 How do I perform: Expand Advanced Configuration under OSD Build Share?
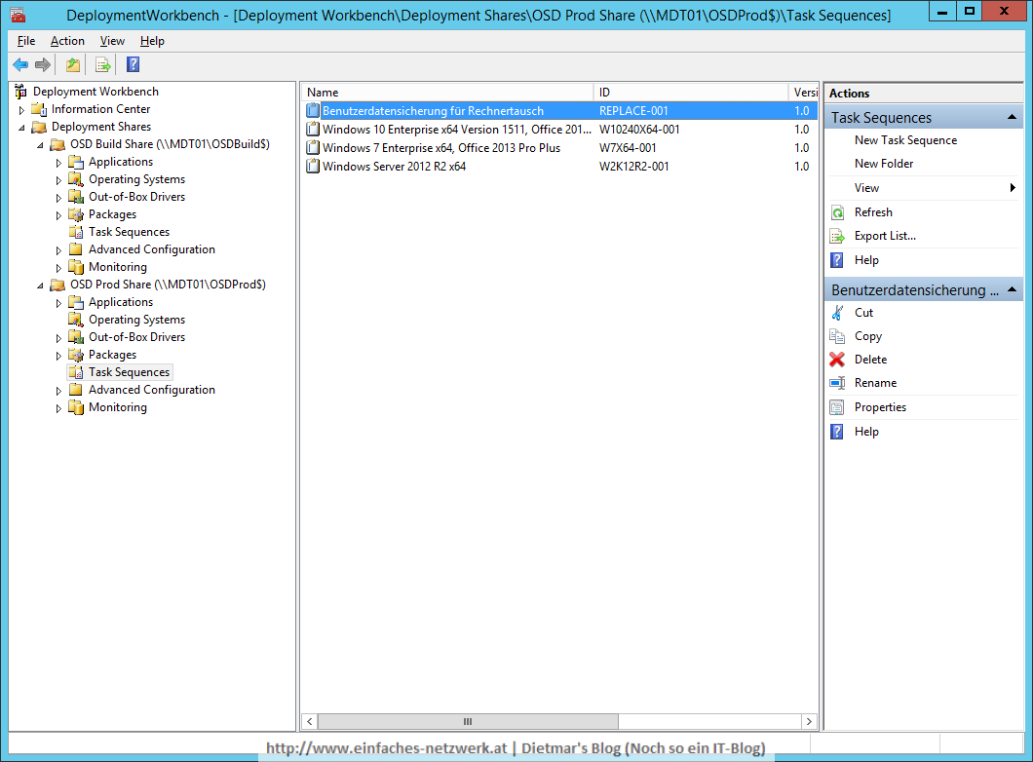point(58,250)
